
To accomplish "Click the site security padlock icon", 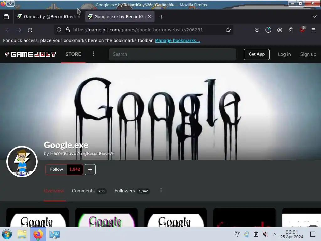I will click(x=68, y=30).
